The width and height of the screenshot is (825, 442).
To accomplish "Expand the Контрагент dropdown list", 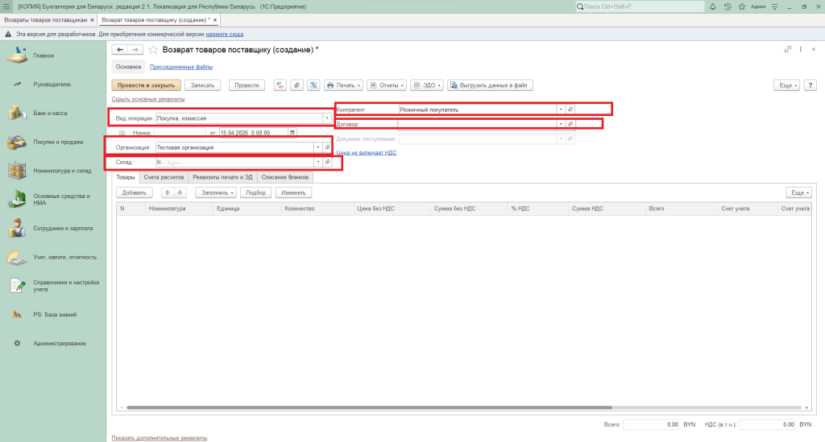I will [x=561, y=109].
